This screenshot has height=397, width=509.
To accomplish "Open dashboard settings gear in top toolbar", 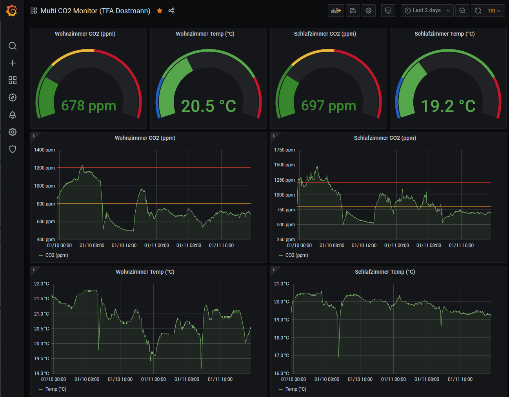I will [x=369, y=11].
